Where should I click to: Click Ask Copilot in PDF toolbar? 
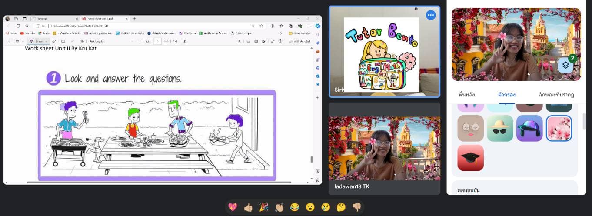[x=98, y=41]
